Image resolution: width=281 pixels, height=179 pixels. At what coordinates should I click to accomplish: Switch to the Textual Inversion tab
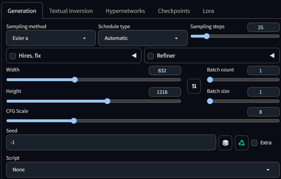tap(71, 11)
